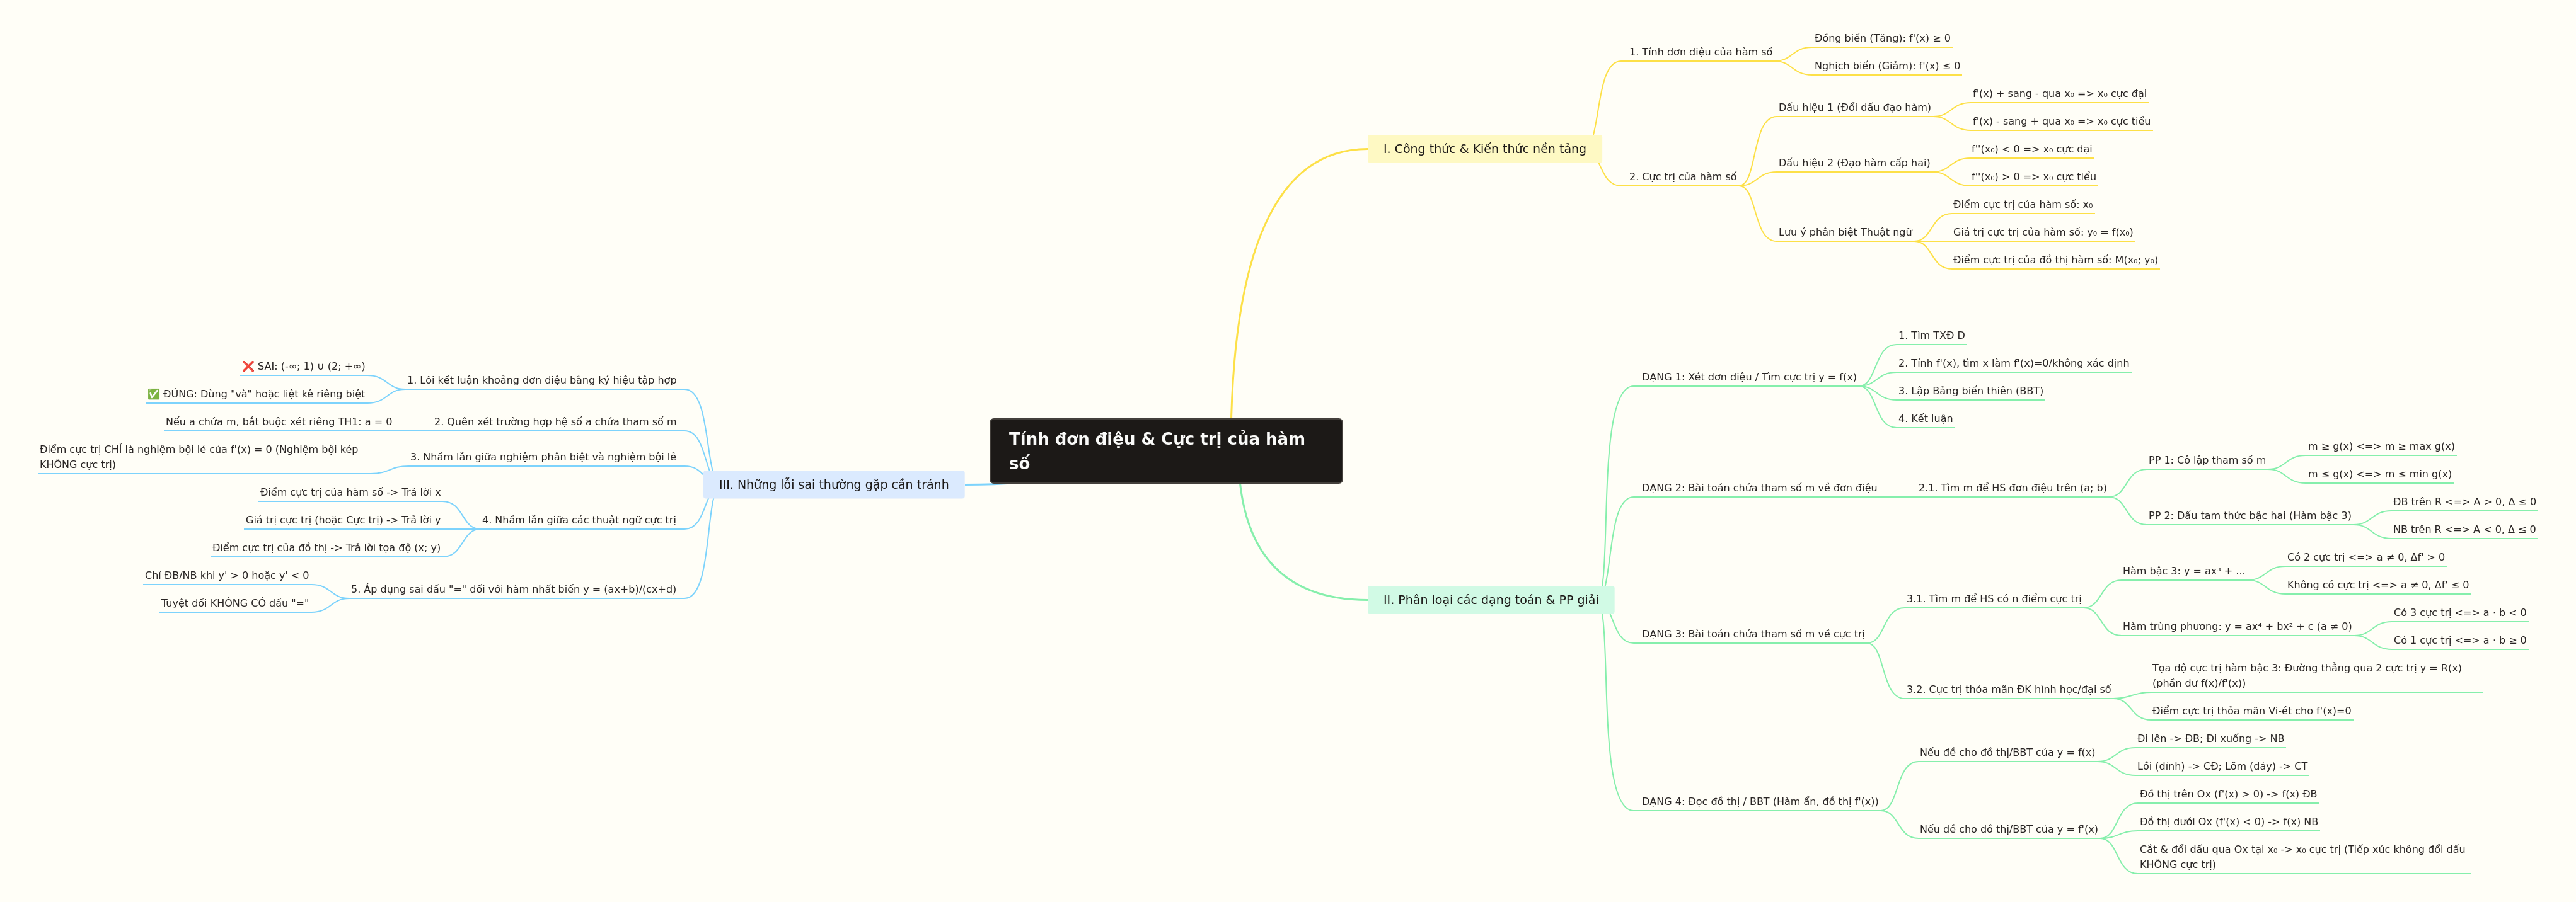Viewport: 2576px width, 902px height.
Task: Click 'Đi lên -> ĐB; Đi xuống -> NB' leaf
Action: coord(2210,738)
